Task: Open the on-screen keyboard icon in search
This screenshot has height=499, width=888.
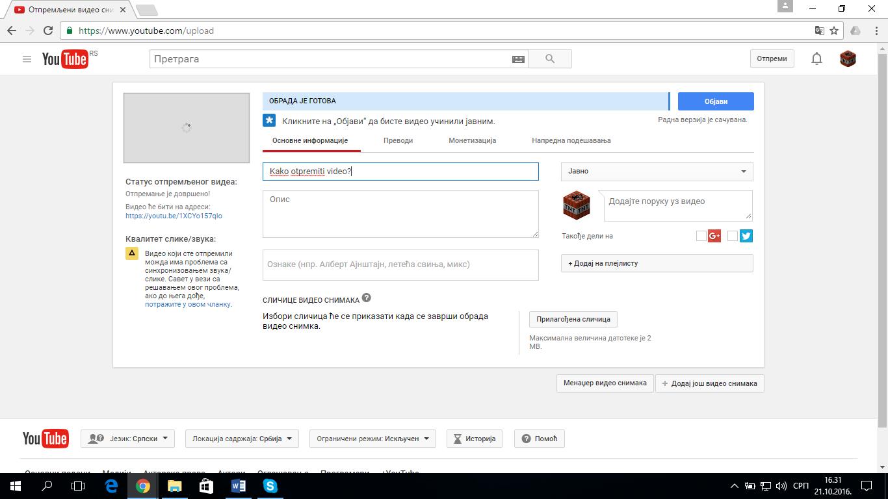Action: pos(518,59)
